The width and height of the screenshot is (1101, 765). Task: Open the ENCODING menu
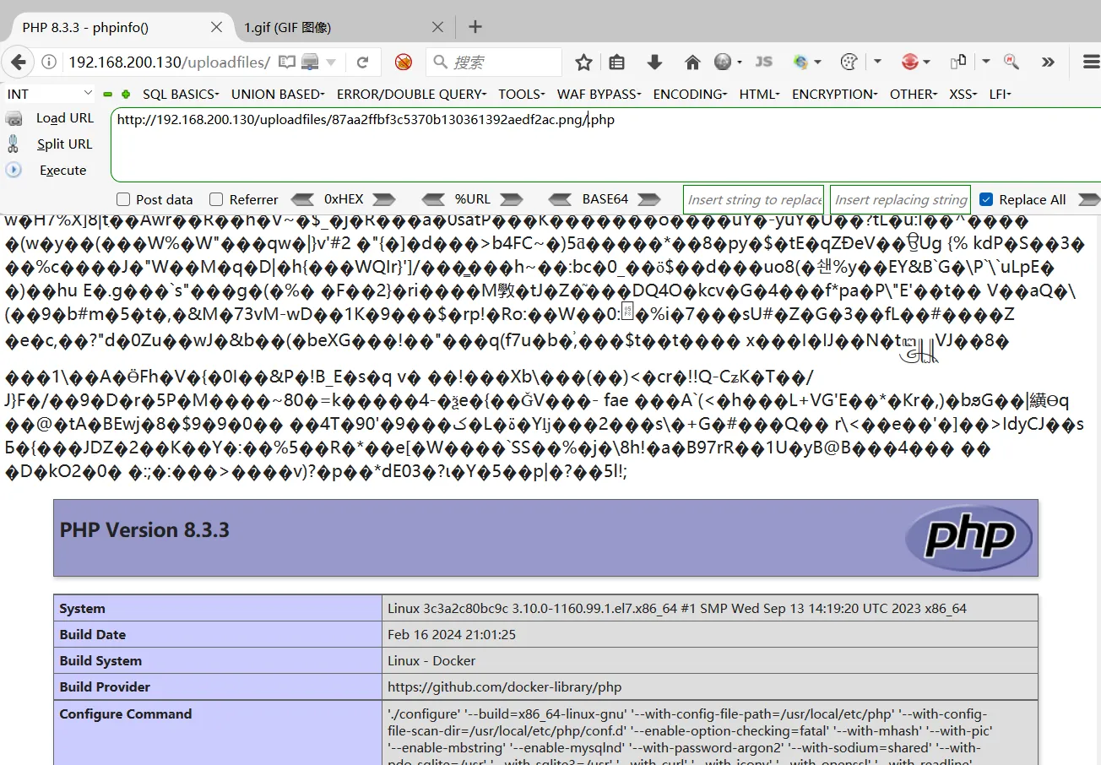click(690, 94)
